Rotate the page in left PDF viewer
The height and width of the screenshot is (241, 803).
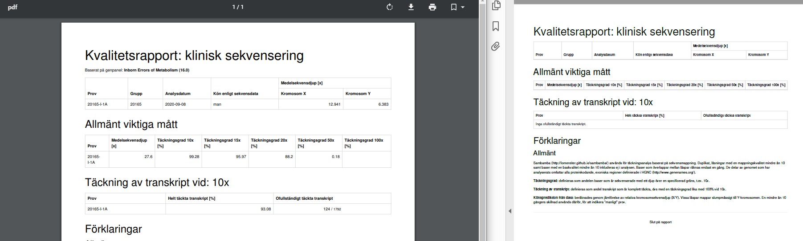coord(390,7)
